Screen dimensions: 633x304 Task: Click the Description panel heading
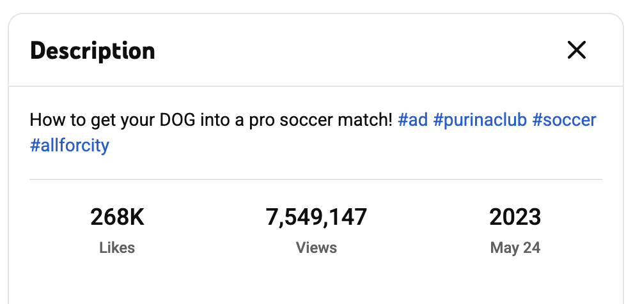click(93, 50)
